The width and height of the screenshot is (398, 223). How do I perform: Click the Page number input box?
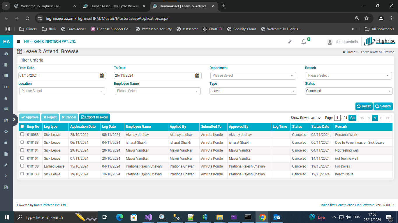tap(337, 118)
